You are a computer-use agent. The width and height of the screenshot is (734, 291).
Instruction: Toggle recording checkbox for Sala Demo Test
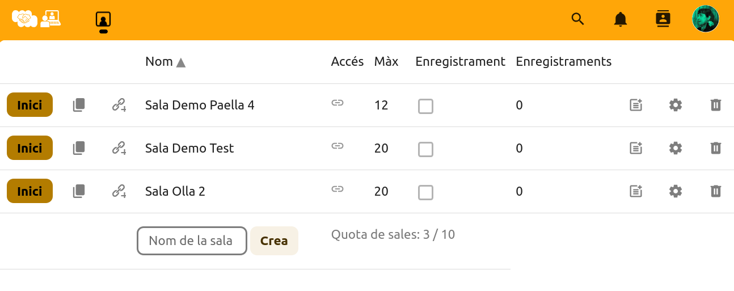pyautogui.click(x=425, y=149)
